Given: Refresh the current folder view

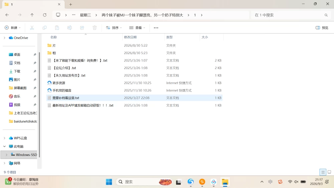Looking at the screenshot, I should pos(44,15).
